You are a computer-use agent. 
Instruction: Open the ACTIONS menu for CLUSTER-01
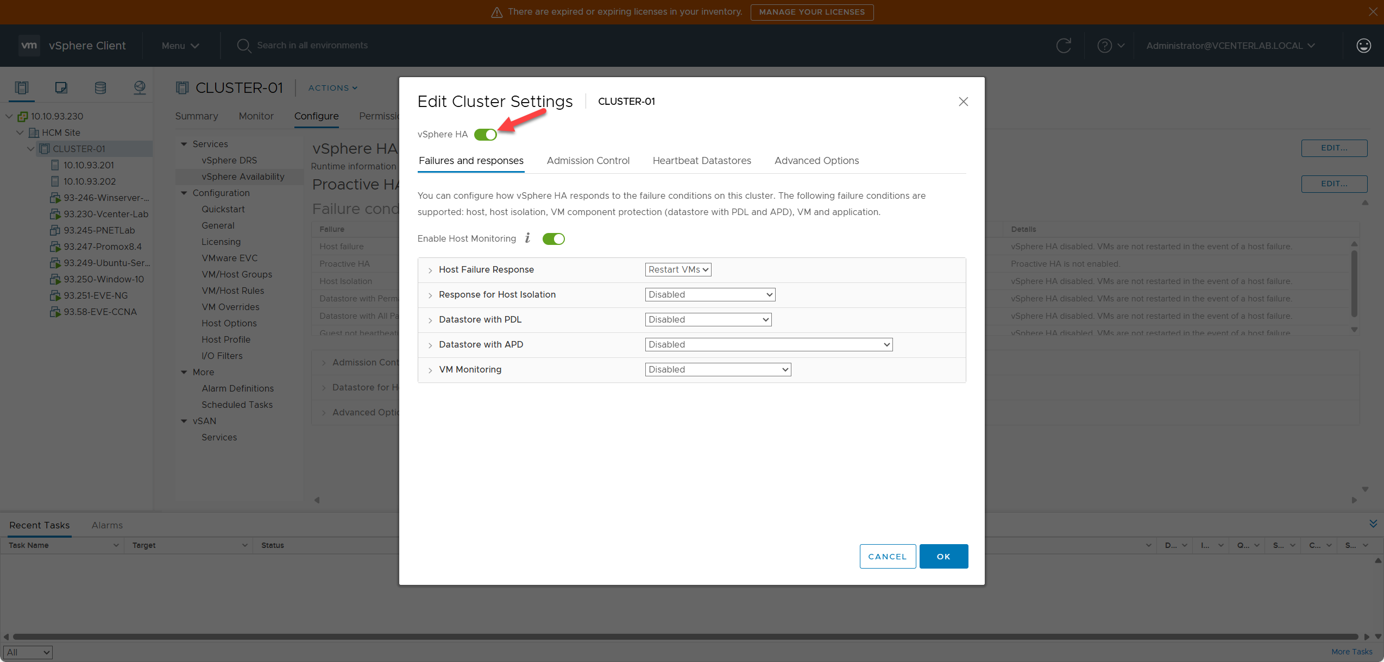click(332, 87)
